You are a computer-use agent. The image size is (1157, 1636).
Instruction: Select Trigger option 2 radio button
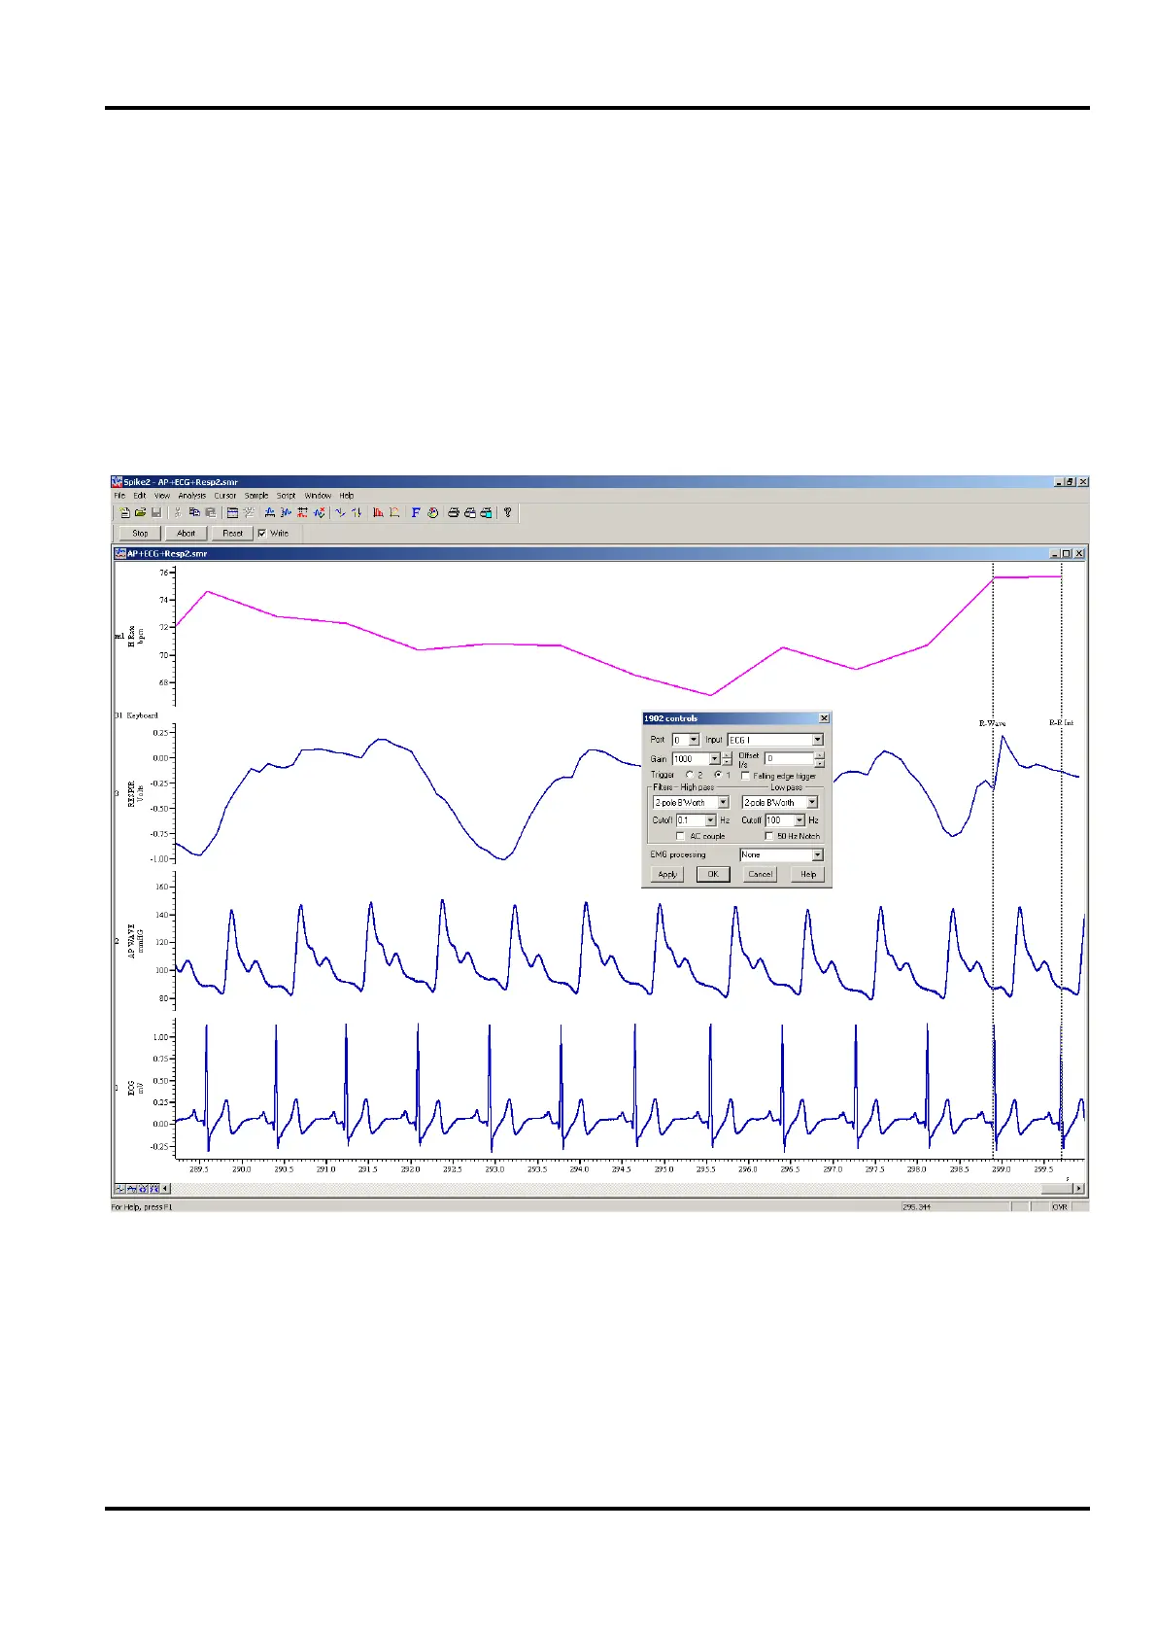tap(690, 775)
